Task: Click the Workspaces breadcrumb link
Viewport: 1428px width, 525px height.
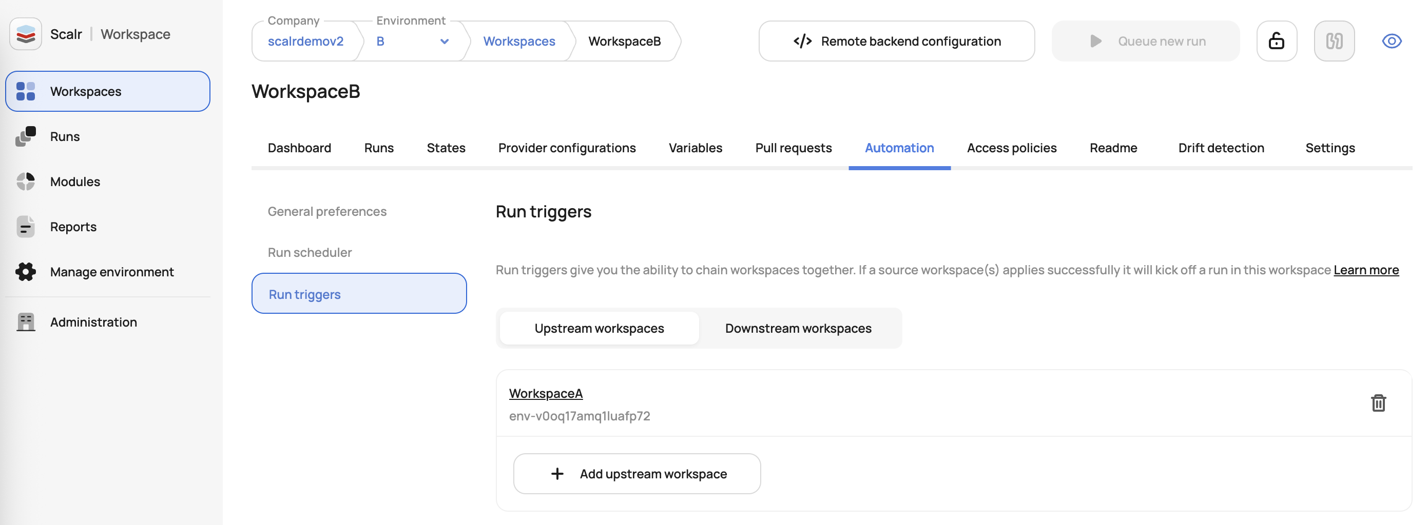Action: pos(519,42)
